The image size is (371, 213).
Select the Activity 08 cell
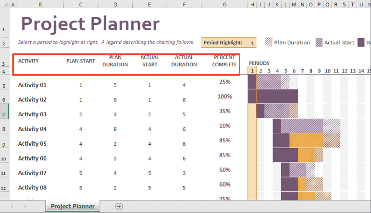pyautogui.click(x=32, y=188)
